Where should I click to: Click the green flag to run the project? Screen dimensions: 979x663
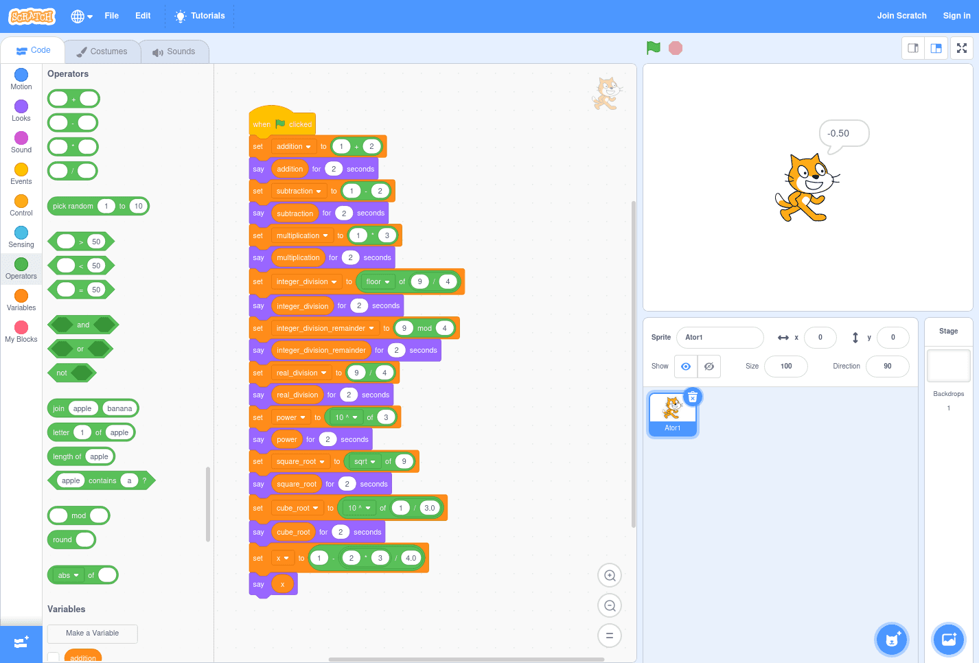point(654,48)
